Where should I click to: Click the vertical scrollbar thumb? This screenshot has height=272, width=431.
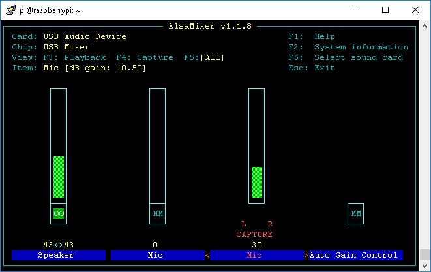(424, 254)
